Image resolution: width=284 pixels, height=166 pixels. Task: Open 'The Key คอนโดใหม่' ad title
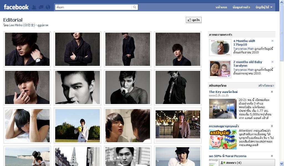tap(223, 92)
